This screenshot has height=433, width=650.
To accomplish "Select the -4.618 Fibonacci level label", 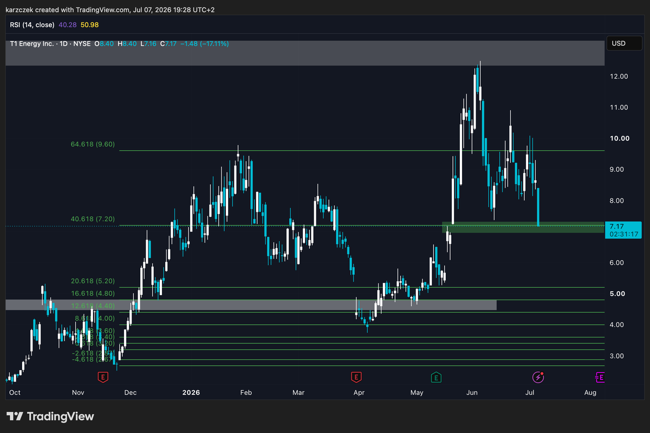I will pyautogui.click(x=93, y=359).
